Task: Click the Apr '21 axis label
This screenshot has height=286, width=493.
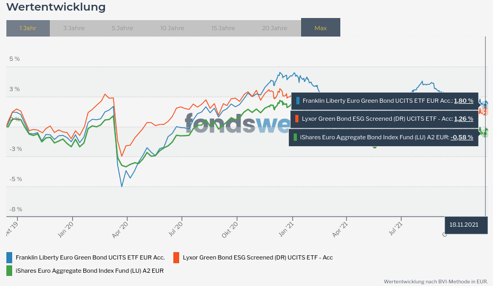Action: click(340, 229)
